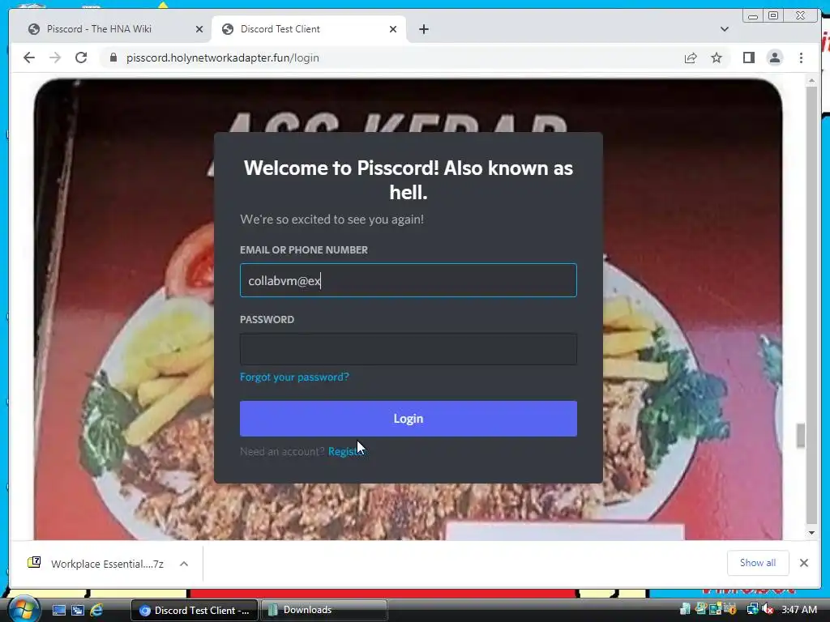This screenshot has width=830, height=622.
Task: Expand the download item options chevron
Action: (184, 564)
